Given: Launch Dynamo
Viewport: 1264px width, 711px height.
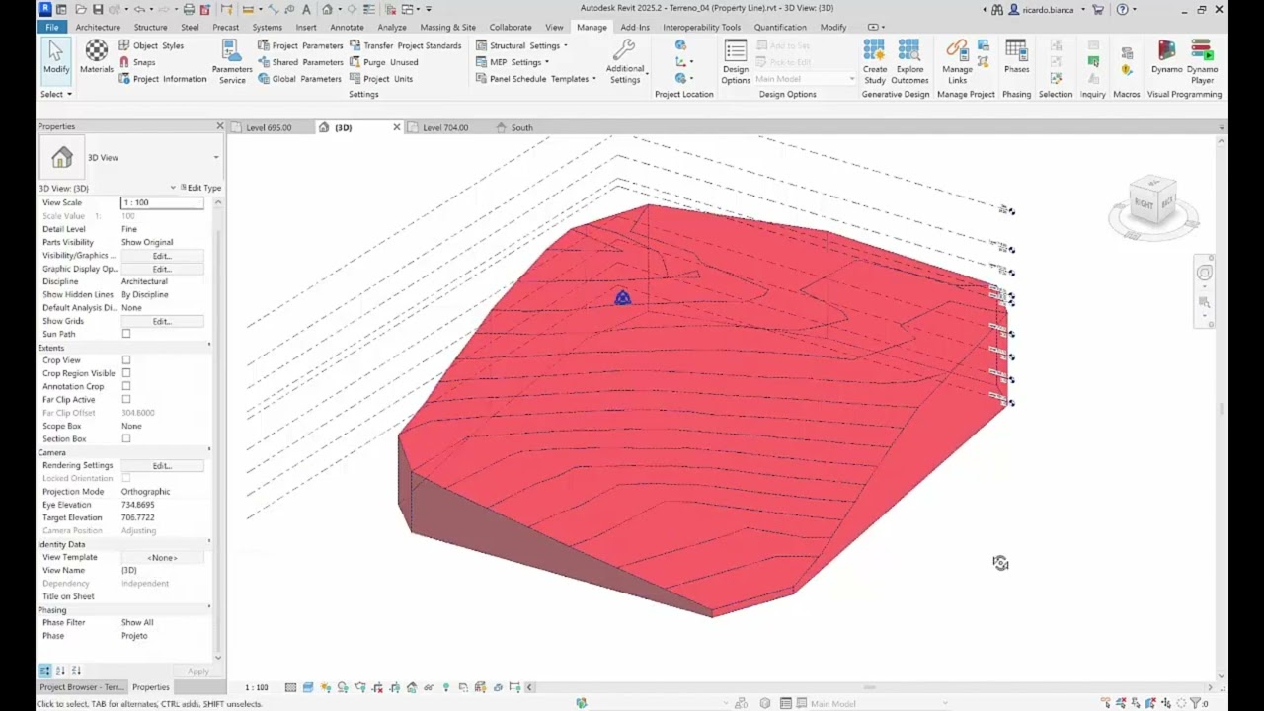Looking at the screenshot, I should [1166, 56].
